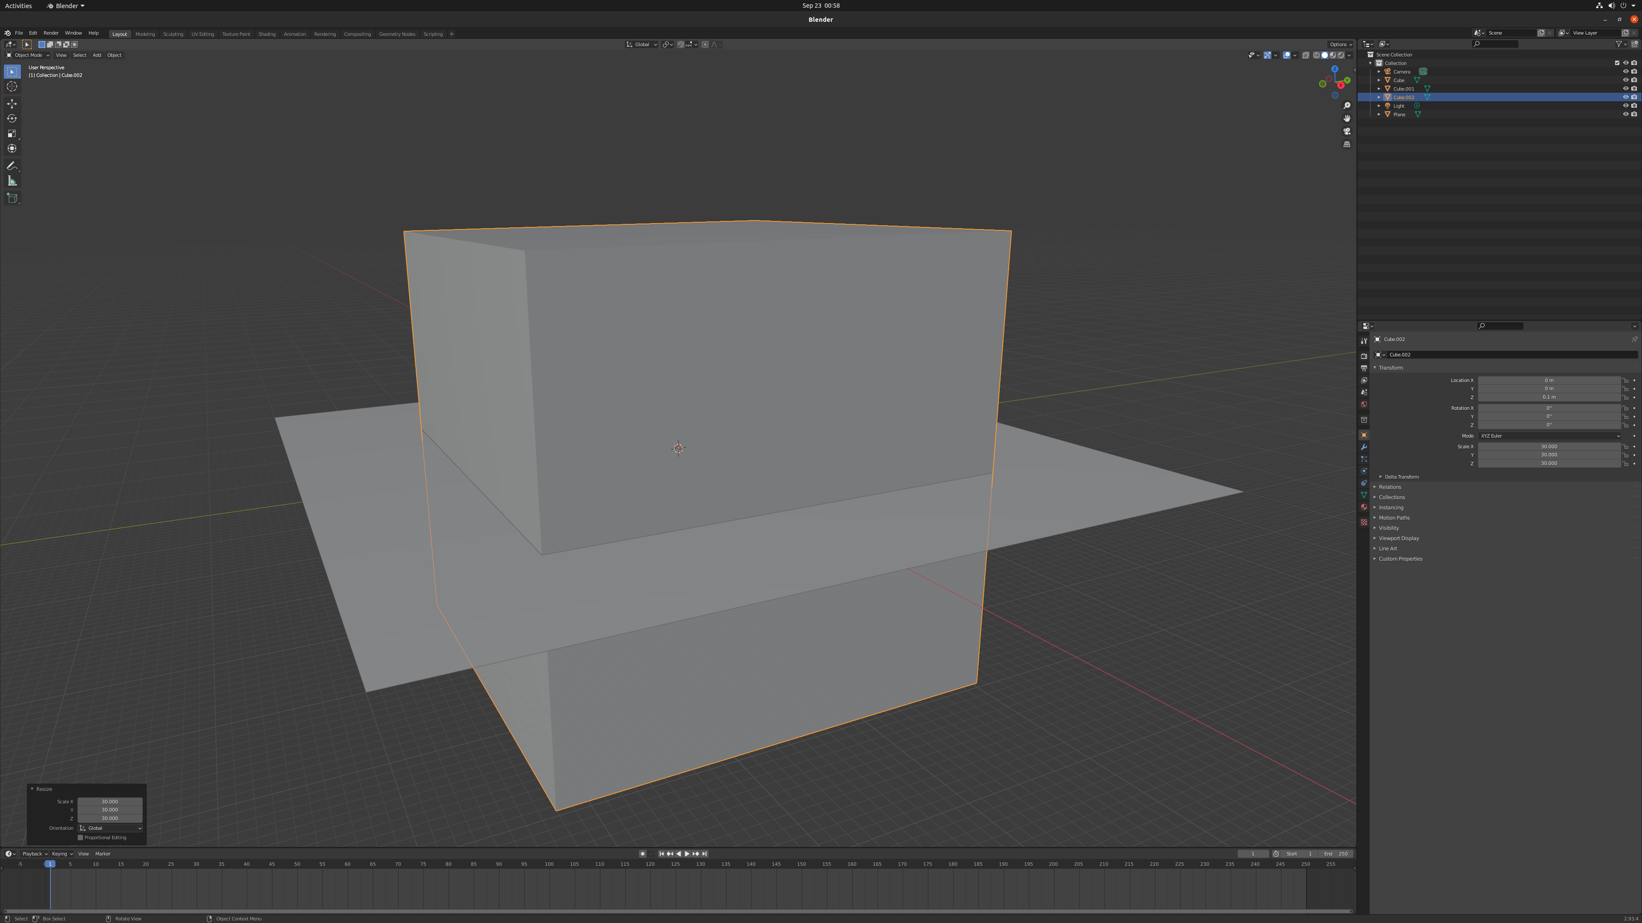Viewport: 1642px width, 923px height.
Task: Switch to wireframe viewport shading
Action: click(x=1316, y=56)
